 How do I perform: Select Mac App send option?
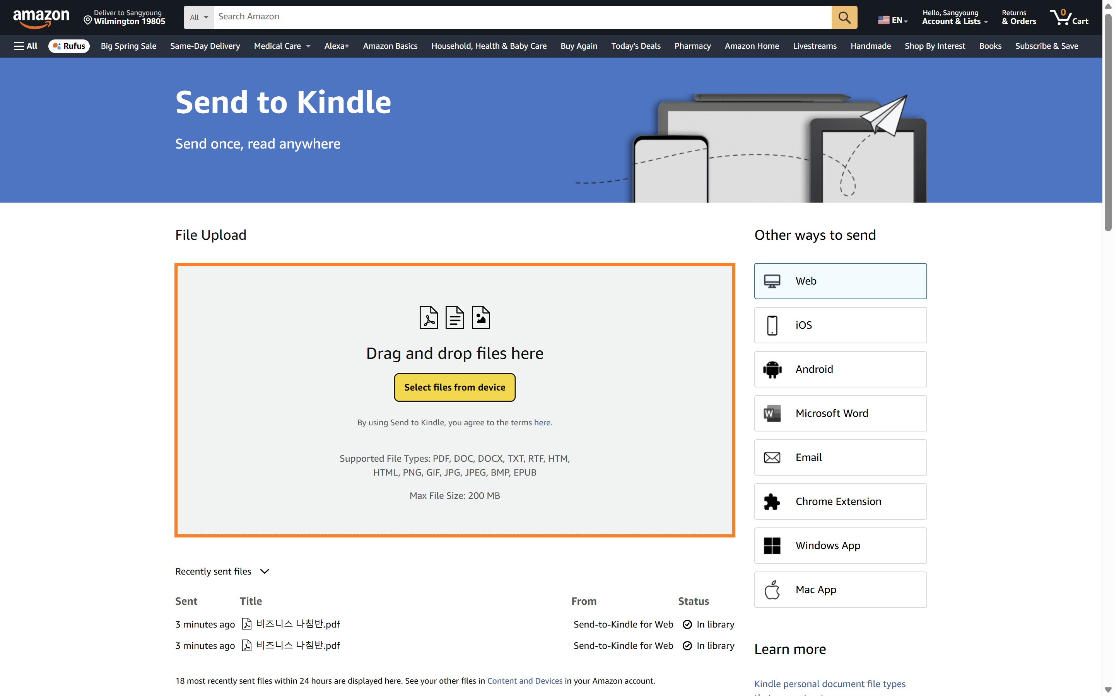(x=840, y=590)
